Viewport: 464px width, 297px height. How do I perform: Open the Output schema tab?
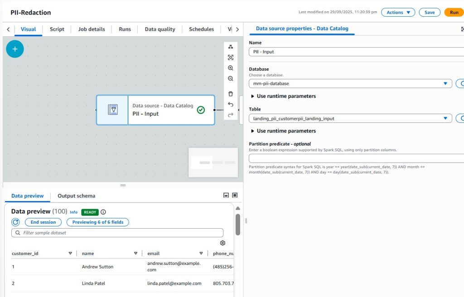[76, 196]
